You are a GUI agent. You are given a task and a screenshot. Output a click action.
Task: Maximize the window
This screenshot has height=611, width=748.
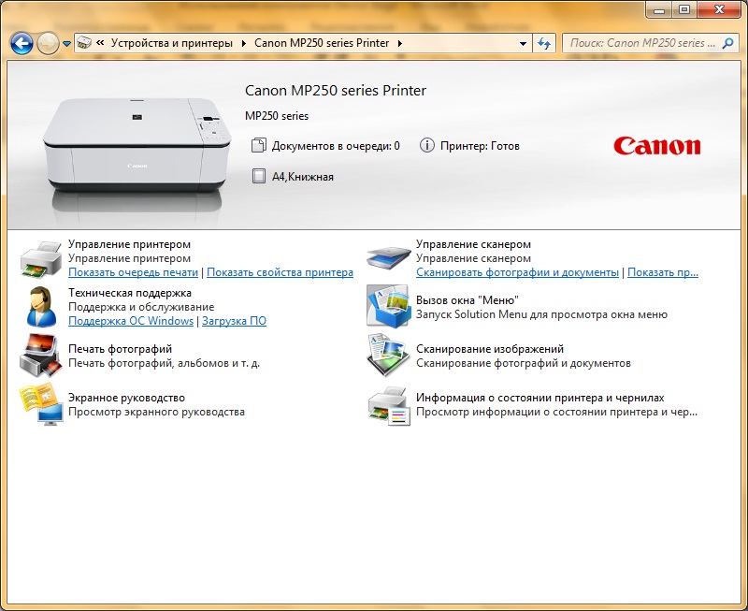[684, 9]
